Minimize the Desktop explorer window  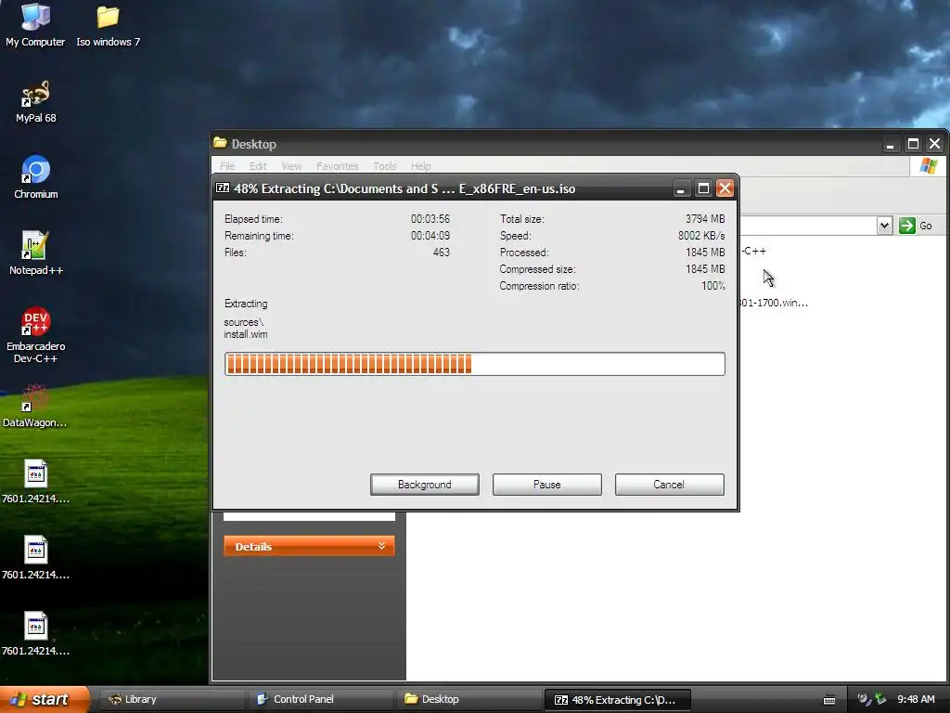tap(890, 144)
